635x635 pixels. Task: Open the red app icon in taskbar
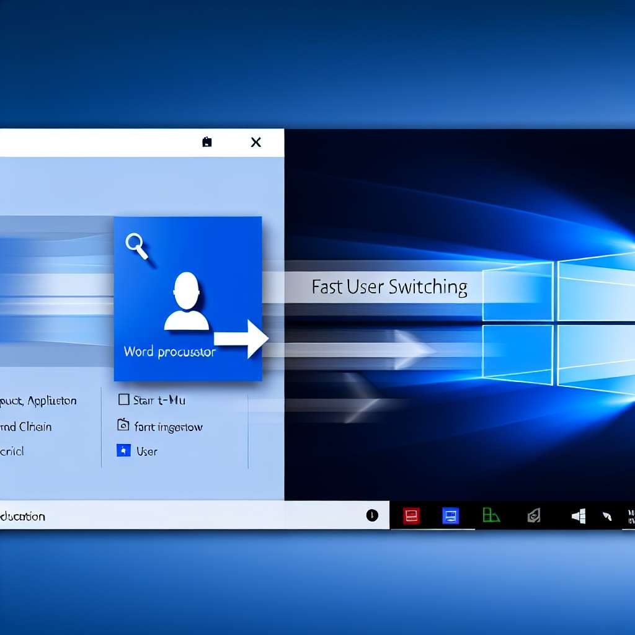411,515
